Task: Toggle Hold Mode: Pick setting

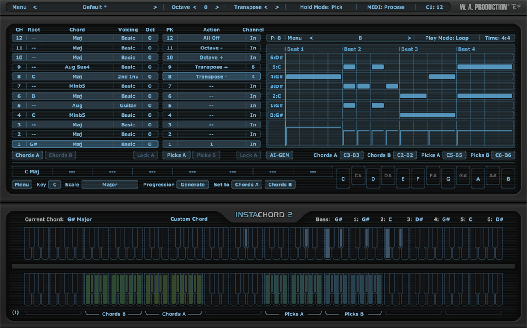Action: (321, 7)
